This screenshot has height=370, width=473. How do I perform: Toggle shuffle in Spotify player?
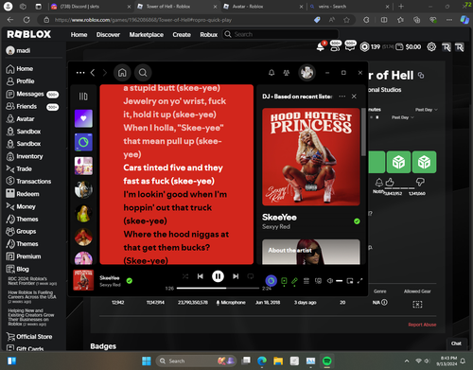pyautogui.click(x=185, y=276)
